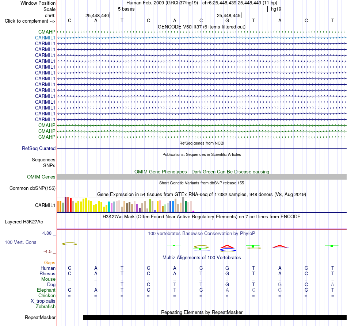The height and width of the screenshot is (326, 347).
Task: Click the Sequences subtrack label
Action: (43, 160)
